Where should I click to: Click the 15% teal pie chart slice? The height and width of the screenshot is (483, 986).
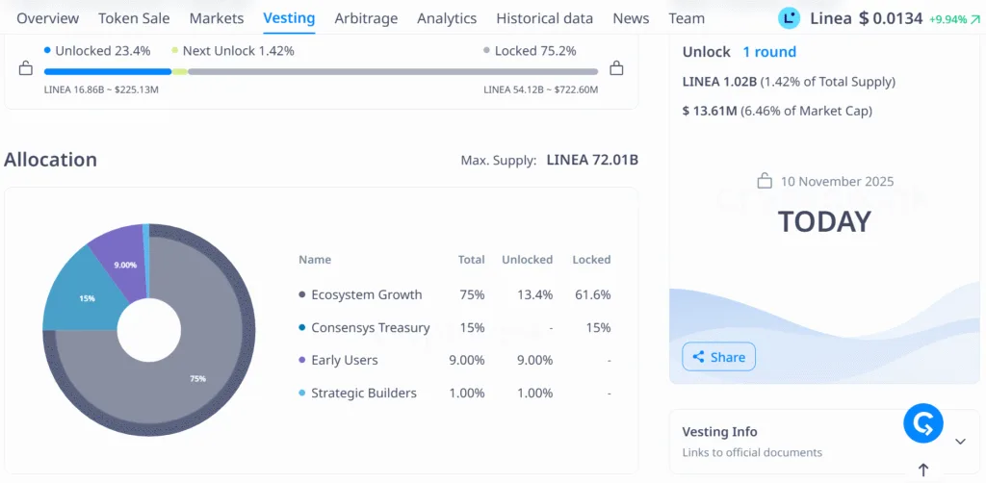tap(87, 298)
